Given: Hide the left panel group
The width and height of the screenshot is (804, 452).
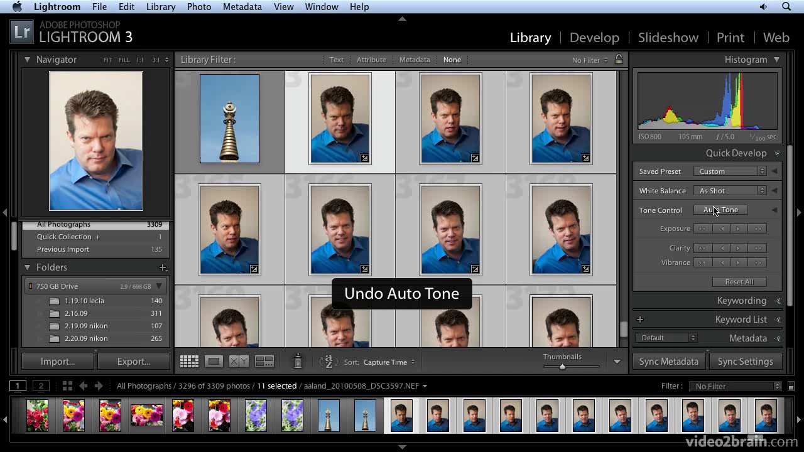Looking at the screenshot, I should coord(4,213).
